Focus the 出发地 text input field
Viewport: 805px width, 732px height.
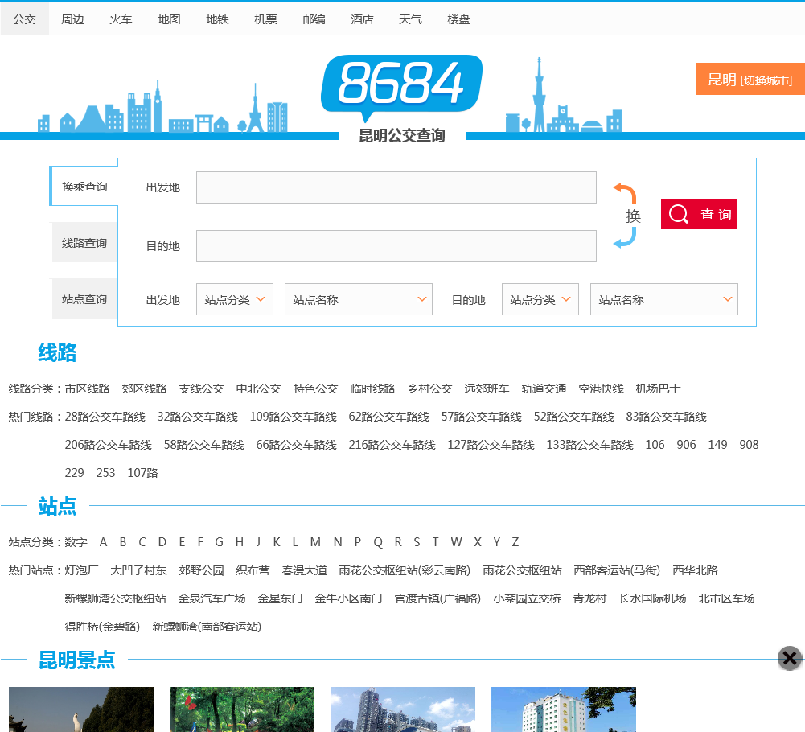tap(396, 187)
